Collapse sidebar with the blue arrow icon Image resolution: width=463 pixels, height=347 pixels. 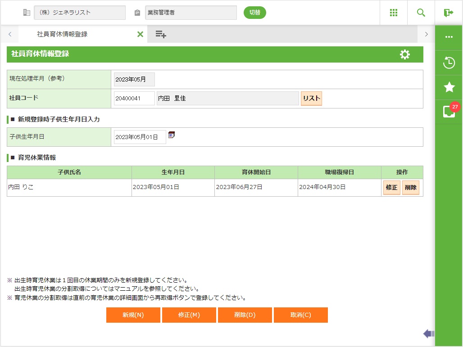click(x=428, y=333)
